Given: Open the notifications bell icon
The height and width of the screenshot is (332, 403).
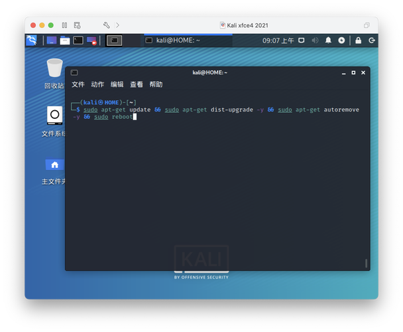Looking at the screenshot, I should coord(328,41).
